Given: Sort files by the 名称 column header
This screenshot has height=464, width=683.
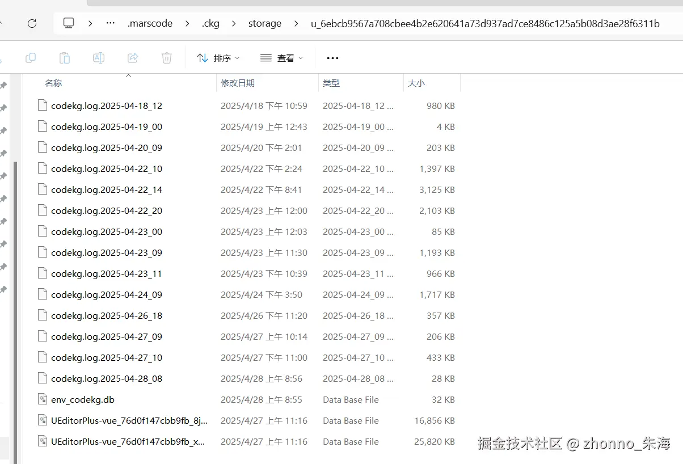Looking at the screenshot, I should [53, 83].
